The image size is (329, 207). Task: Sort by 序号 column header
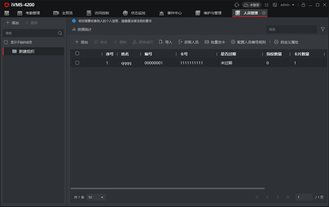click(x=110, y=54)
